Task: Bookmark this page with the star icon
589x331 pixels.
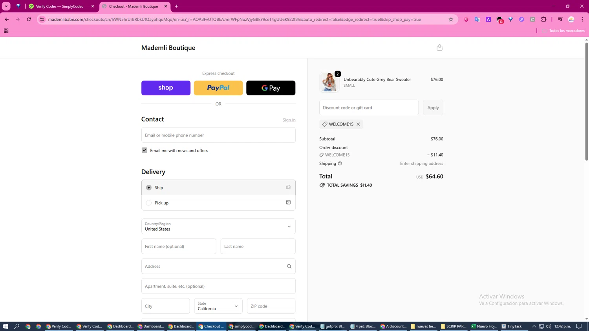Action: click(451, 19)
